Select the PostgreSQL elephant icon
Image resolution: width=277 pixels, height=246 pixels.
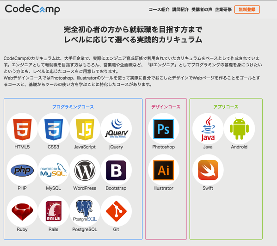85,211
